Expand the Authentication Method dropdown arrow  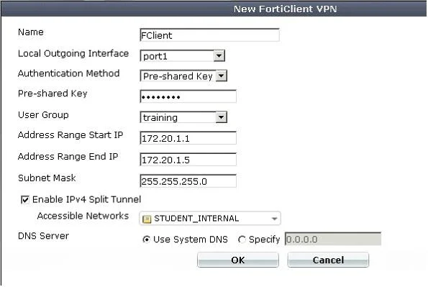(221, 76)
